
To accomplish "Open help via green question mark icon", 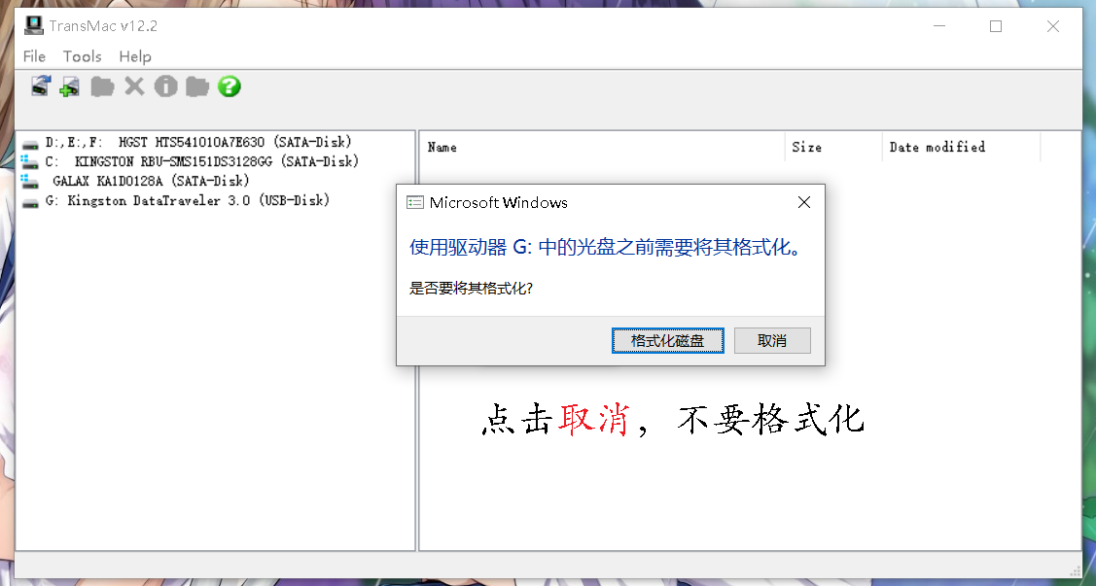I will (x=230, y=86).
